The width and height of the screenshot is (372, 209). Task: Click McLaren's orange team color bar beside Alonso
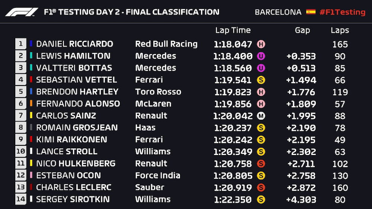tap(31, 104)
